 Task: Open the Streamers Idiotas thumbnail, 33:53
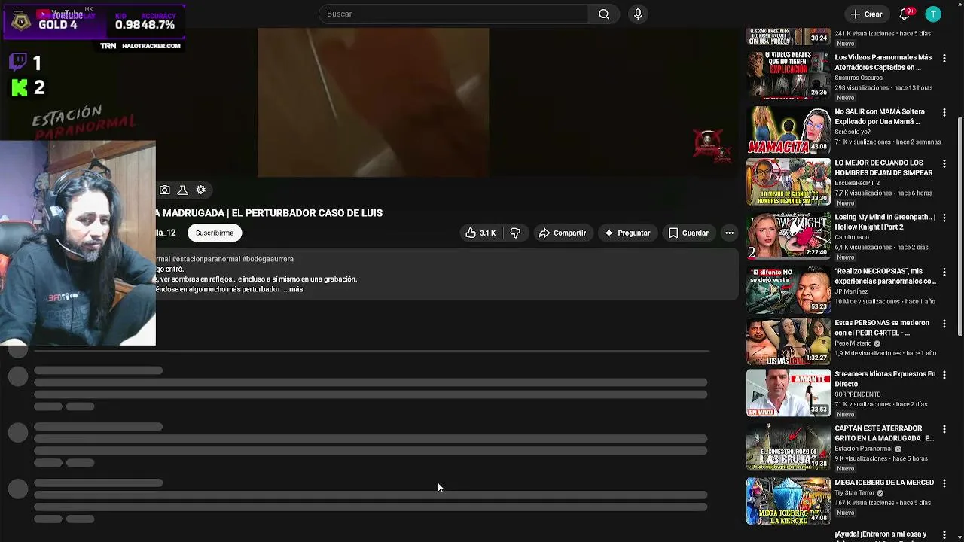click(x=789, y=392)
